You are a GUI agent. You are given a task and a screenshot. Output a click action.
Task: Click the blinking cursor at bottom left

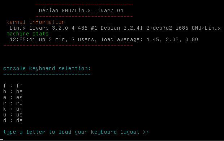tap(1, 140)
